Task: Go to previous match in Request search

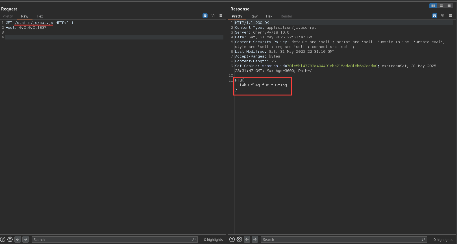Action: (18, 239)
